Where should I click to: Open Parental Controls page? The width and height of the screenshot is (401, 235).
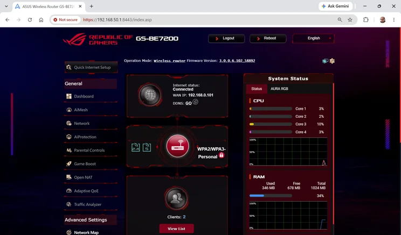[x=91, y=150]
